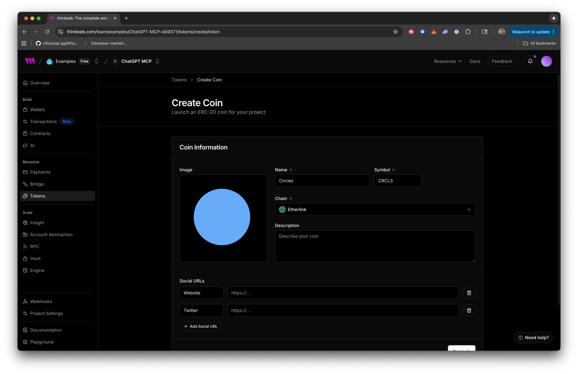Click the Description text area
This screenshot has width=578, height=374.
[375, 246]
